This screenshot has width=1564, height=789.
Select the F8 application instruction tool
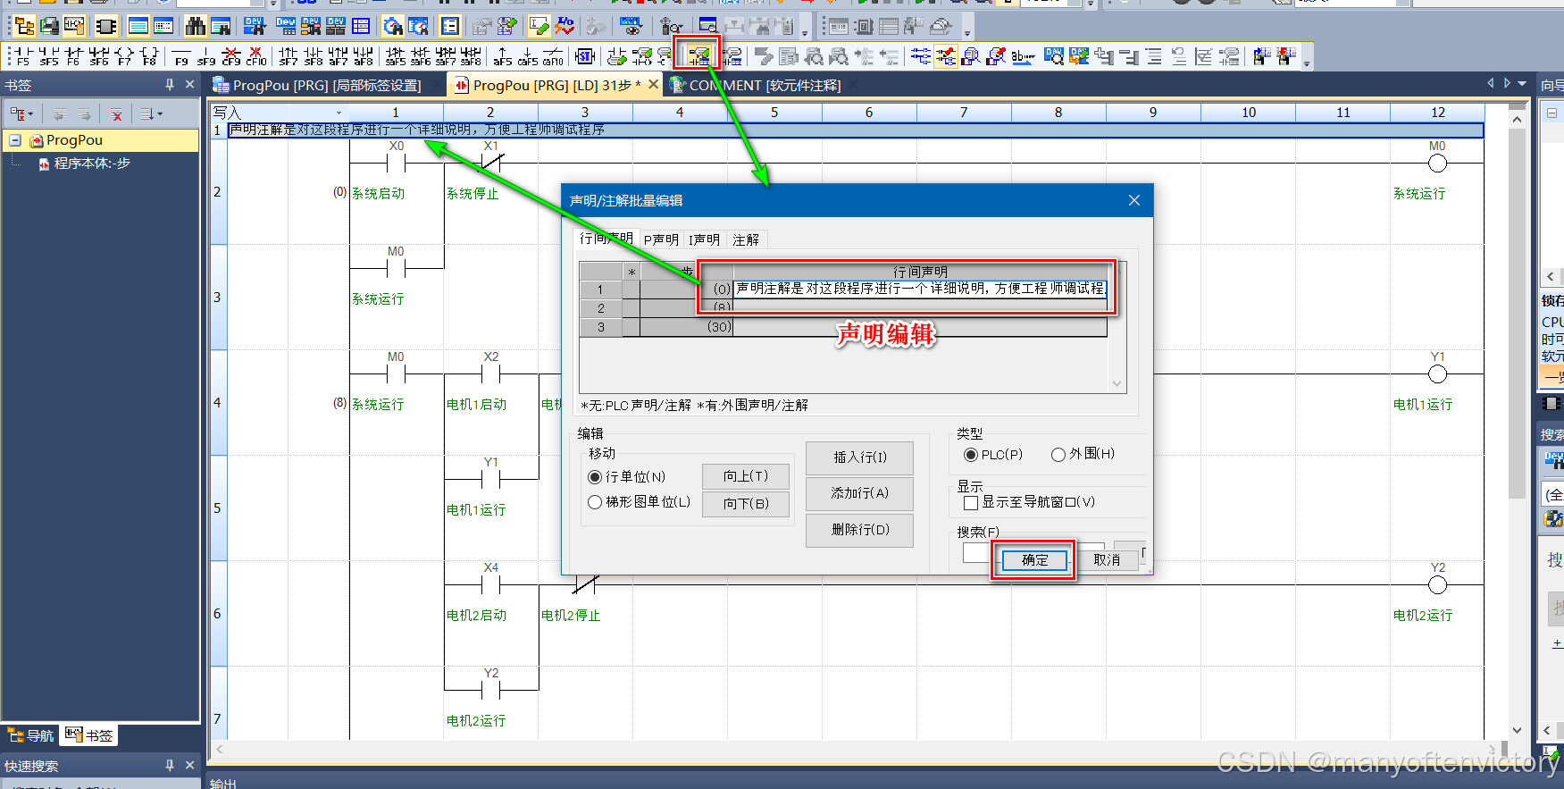point(149,56)
